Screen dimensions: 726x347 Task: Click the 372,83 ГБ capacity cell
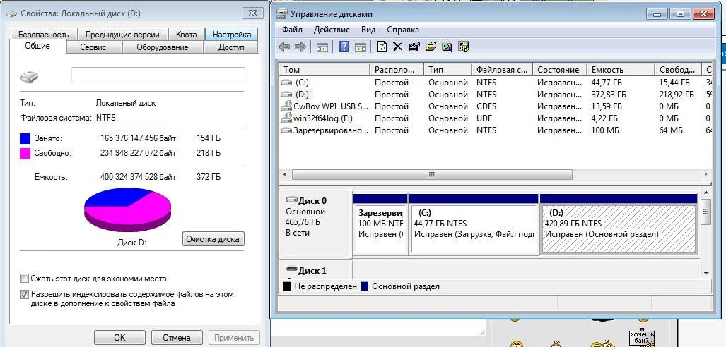click(609, 95)
